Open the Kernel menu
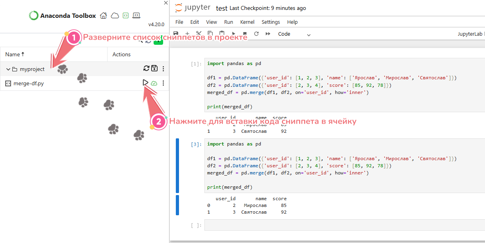This screenshot has width=485, height=243. (x=247, y=22)
